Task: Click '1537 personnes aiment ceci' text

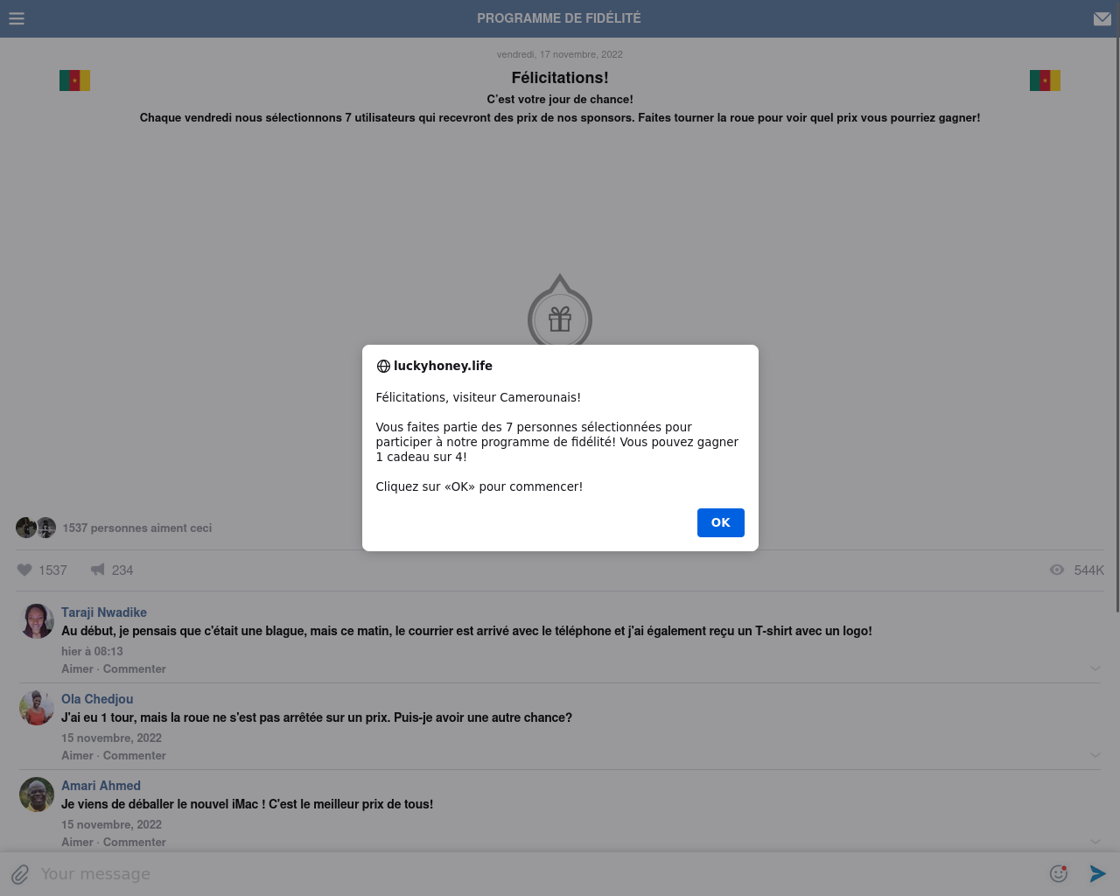Action: click(x=137, y=528)
